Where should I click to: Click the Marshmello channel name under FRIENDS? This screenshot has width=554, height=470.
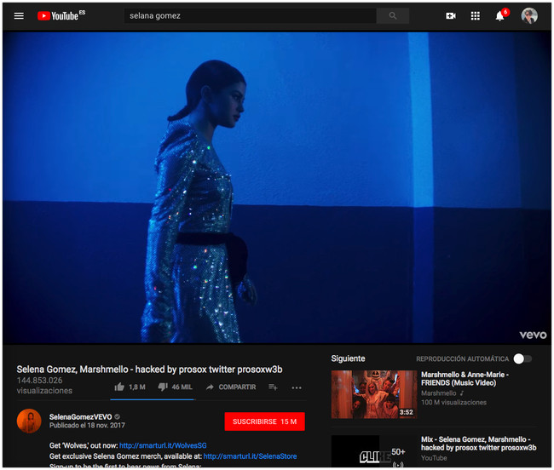(x=439, y=393)
